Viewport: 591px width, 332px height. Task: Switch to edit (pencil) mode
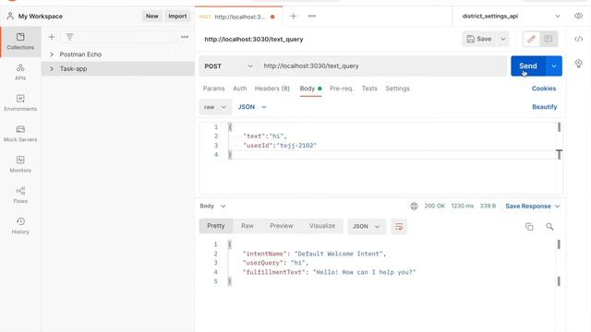pos(531,39)
